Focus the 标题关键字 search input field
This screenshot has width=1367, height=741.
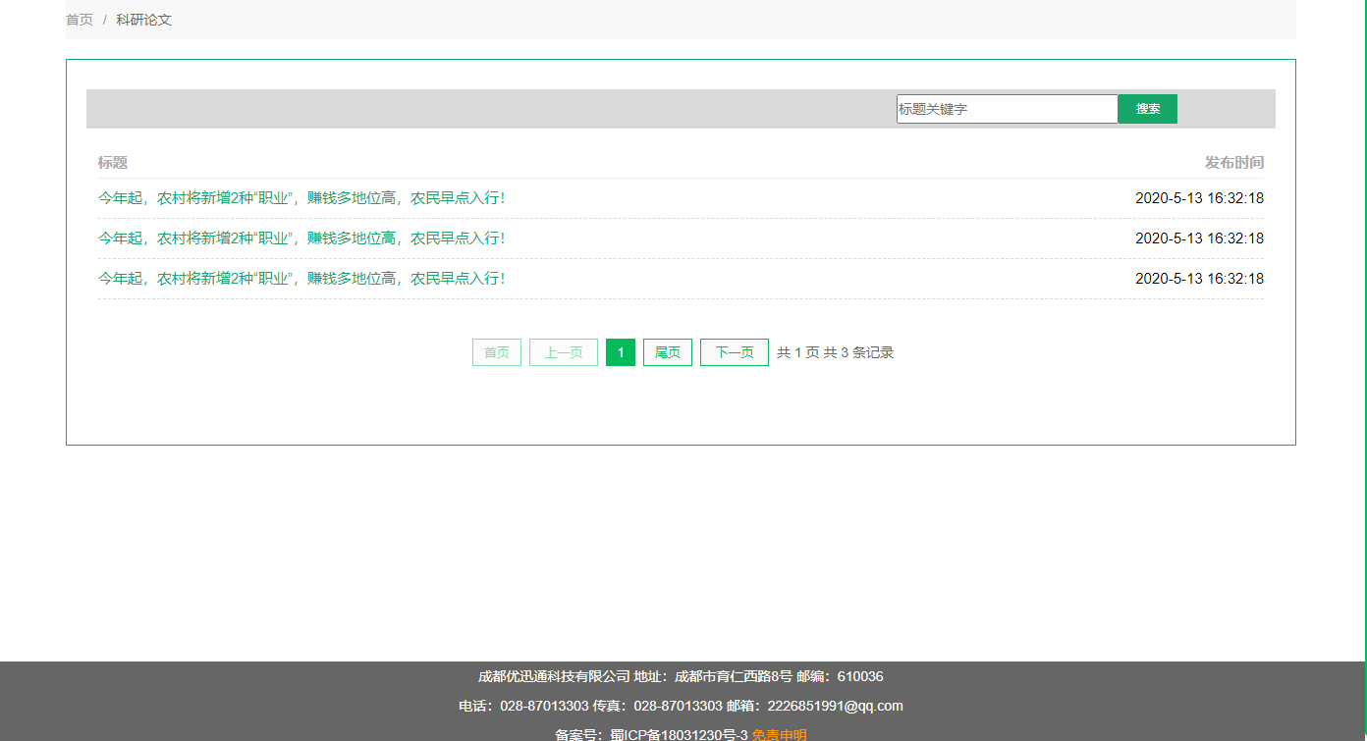(1007, 109)
